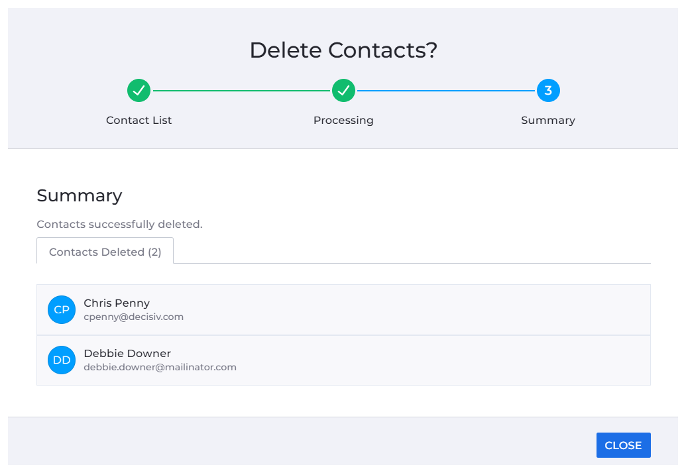
Task: Click the Summary step label
Action: point(548,121)
